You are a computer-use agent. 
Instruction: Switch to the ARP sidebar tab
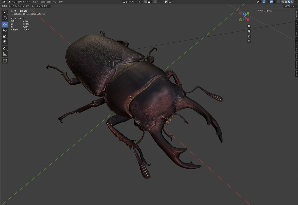[296, 56]
